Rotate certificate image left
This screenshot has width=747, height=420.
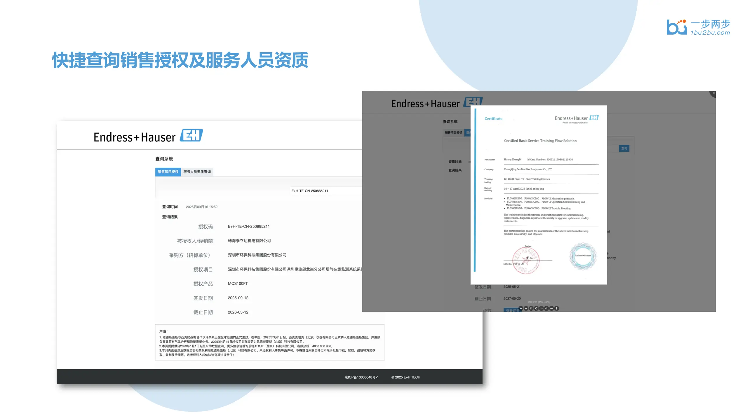click(541, 308)
